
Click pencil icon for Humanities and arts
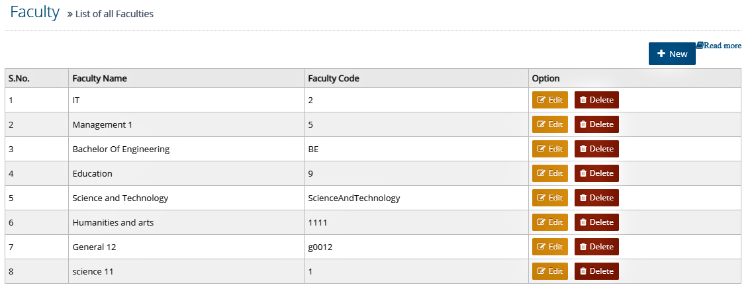(541, 222)
